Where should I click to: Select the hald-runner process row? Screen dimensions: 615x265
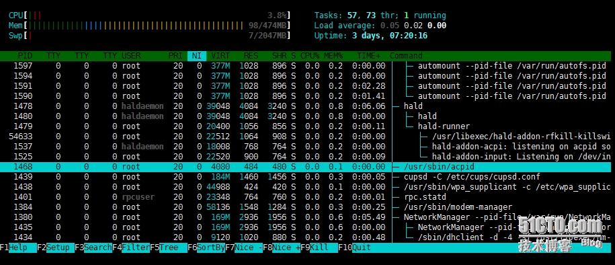(306, 126)
